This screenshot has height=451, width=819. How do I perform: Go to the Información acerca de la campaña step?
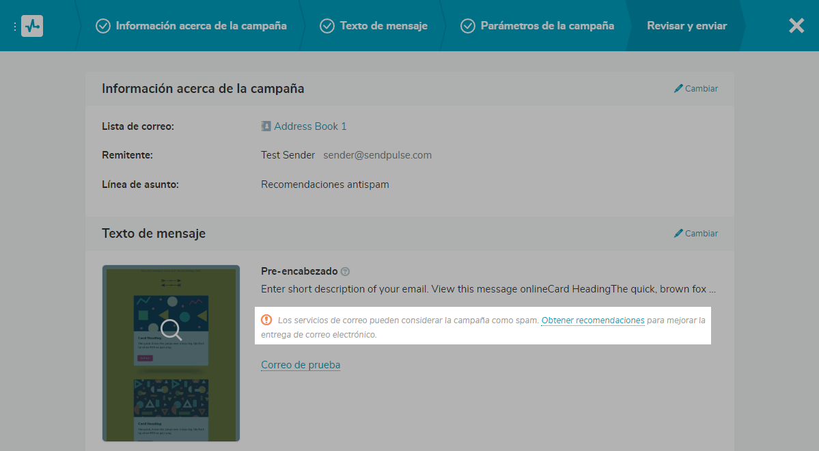pos(201,26)
